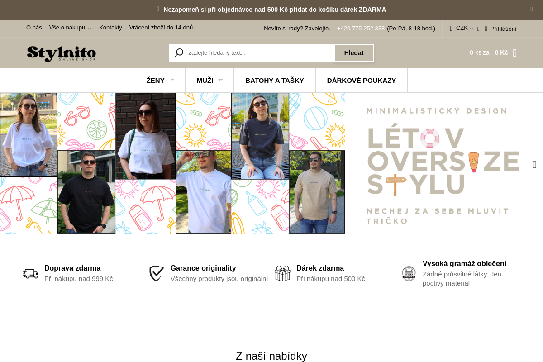
Task: Click the originality guarantee shield icon
Action: click(x=157, y=273)
